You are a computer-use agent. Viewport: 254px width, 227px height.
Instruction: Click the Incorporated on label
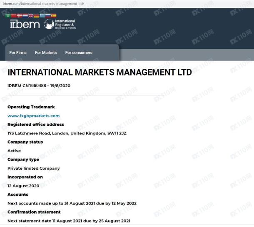point(25,177)
